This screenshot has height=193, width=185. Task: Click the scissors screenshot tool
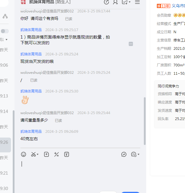[33, 154]
